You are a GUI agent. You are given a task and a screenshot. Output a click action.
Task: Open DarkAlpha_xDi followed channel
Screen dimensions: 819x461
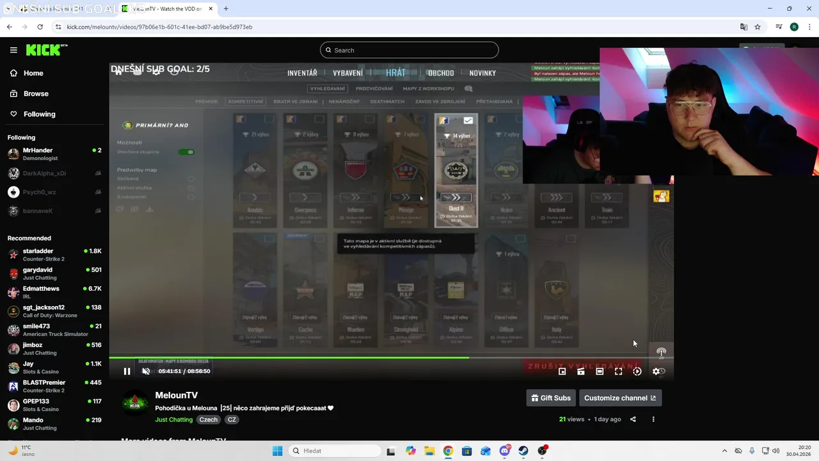(x=54, y=174)
